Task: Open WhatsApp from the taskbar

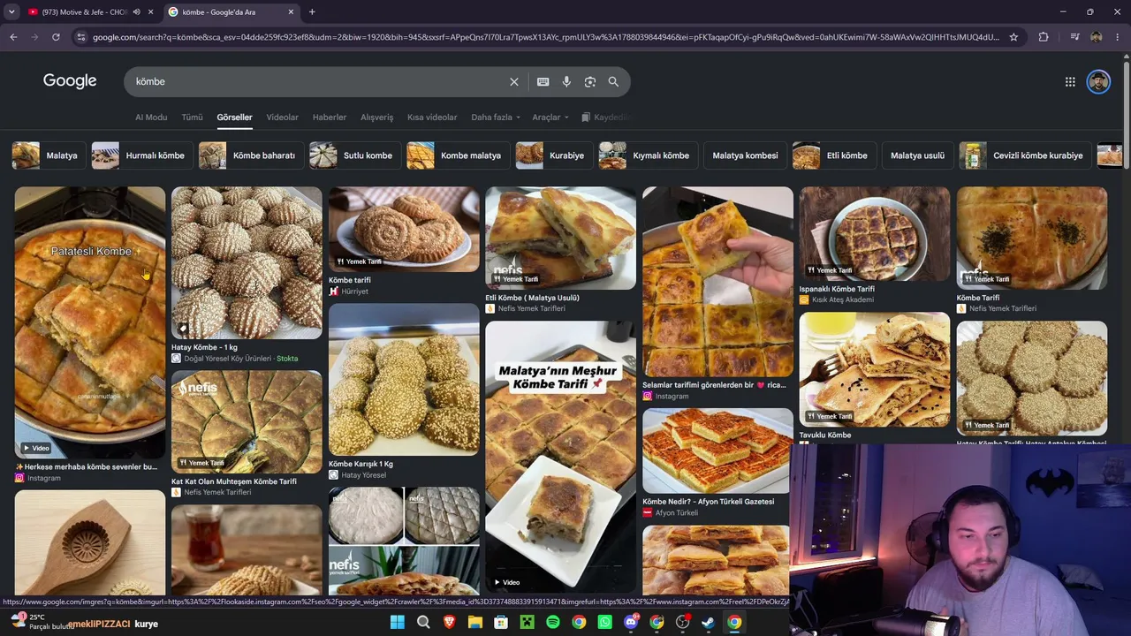Action: tap(604, 623)
